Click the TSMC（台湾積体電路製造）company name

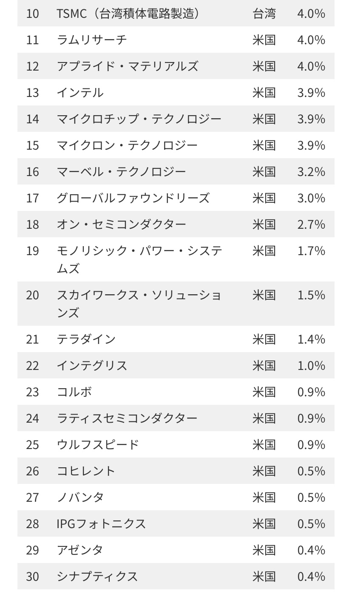[128, 14]
